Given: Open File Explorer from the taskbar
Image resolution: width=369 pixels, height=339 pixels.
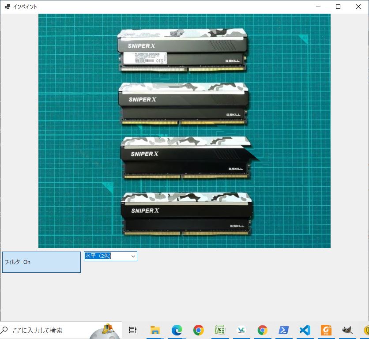Looking at the screenshot, I should click(x=155, y=330).
